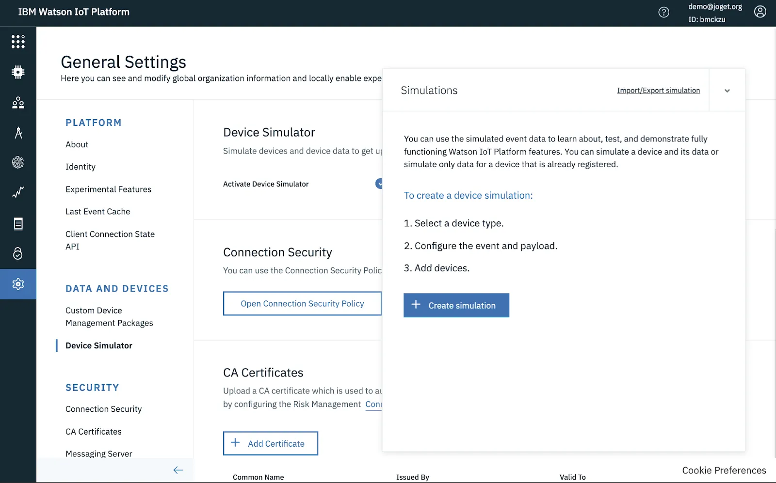The image size is (776, 483).
Task: Open Cookie Preferences
Action: (724, 470)
